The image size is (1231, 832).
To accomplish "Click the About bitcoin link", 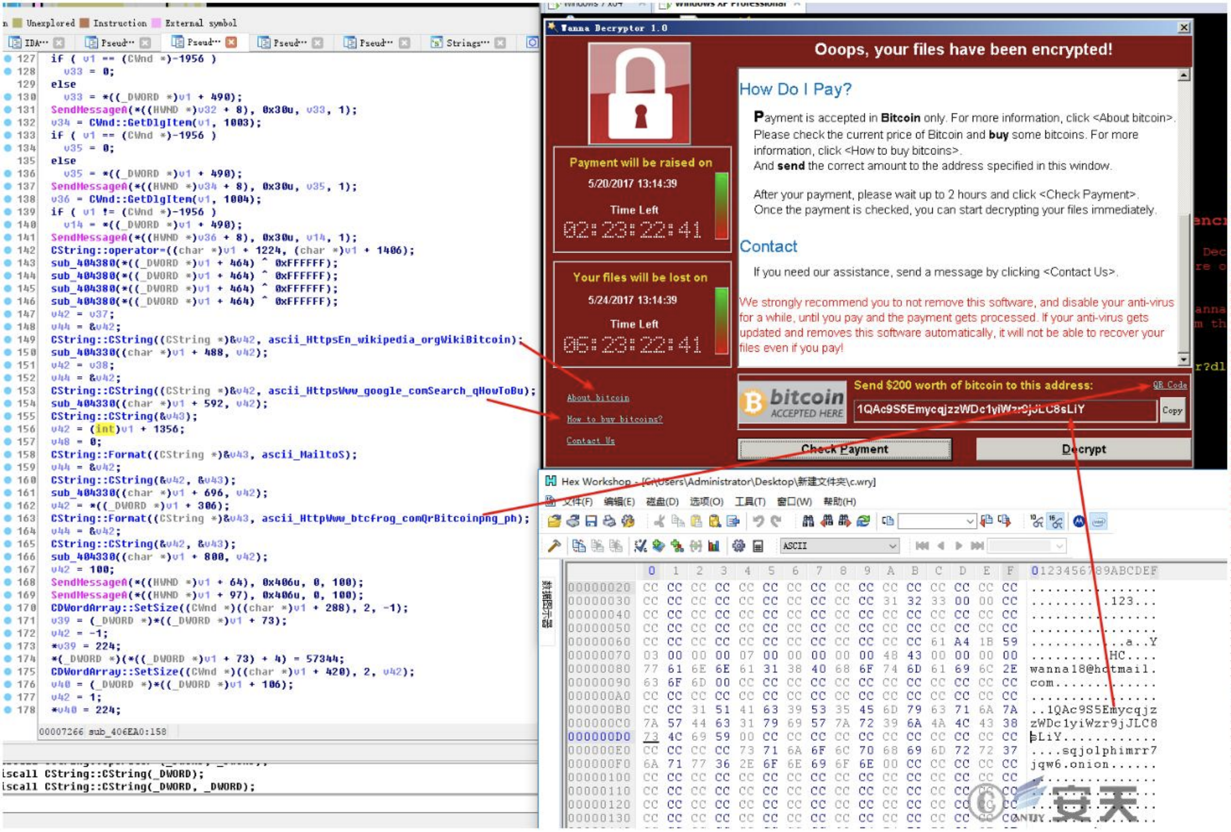I will click(598, 398).
